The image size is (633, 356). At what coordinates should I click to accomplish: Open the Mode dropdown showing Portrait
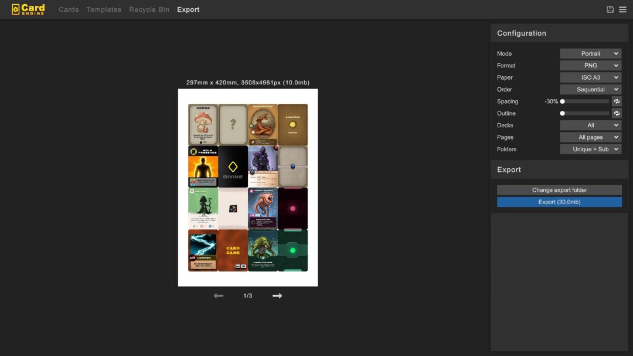point(590,53)
